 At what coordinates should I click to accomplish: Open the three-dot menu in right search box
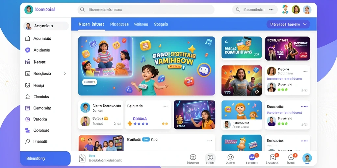click(271, 10)
